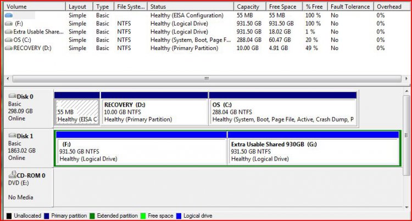The image size is (412, 221).
Task: Click the 10.00 GB capacity cell
Action: click(247, 48)
